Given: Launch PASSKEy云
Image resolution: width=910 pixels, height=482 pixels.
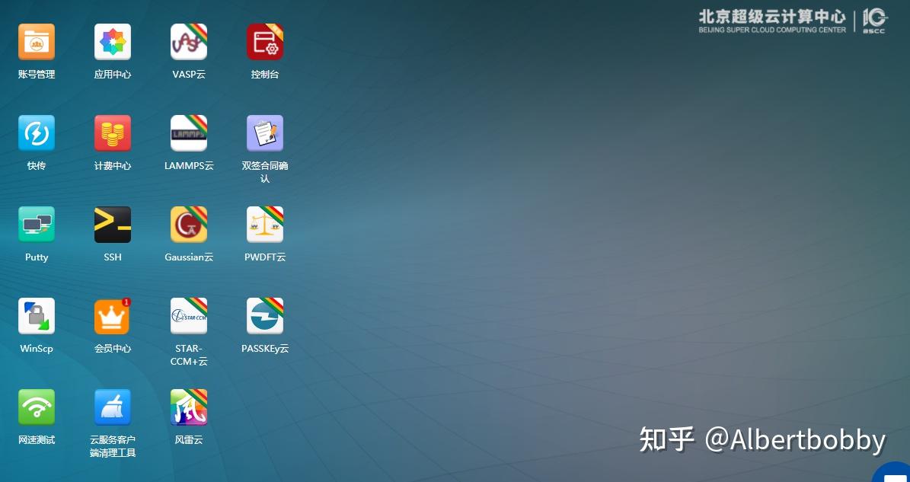Looking at the screenshot, I should click(x=265, y=315).
